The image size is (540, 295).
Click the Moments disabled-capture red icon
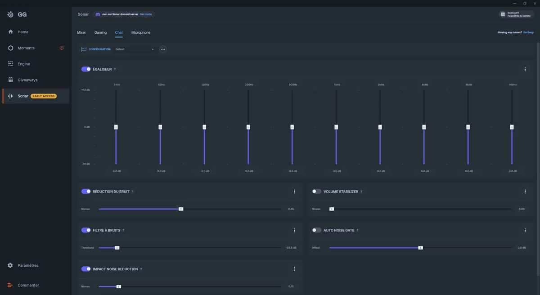point(62,48)
